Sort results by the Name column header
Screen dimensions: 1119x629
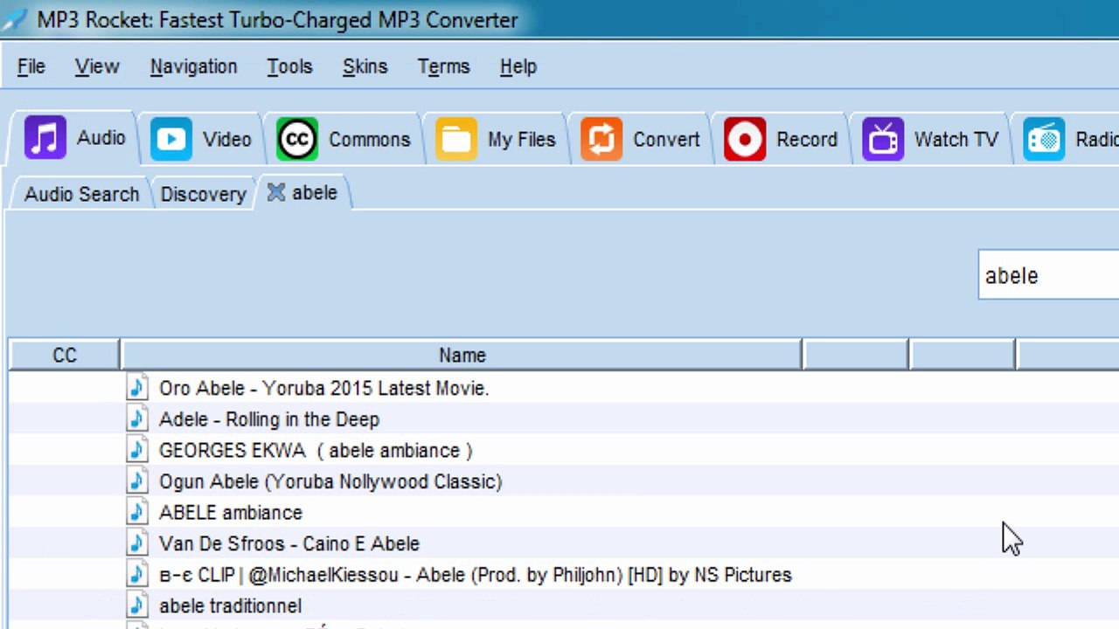click(462, 355)
